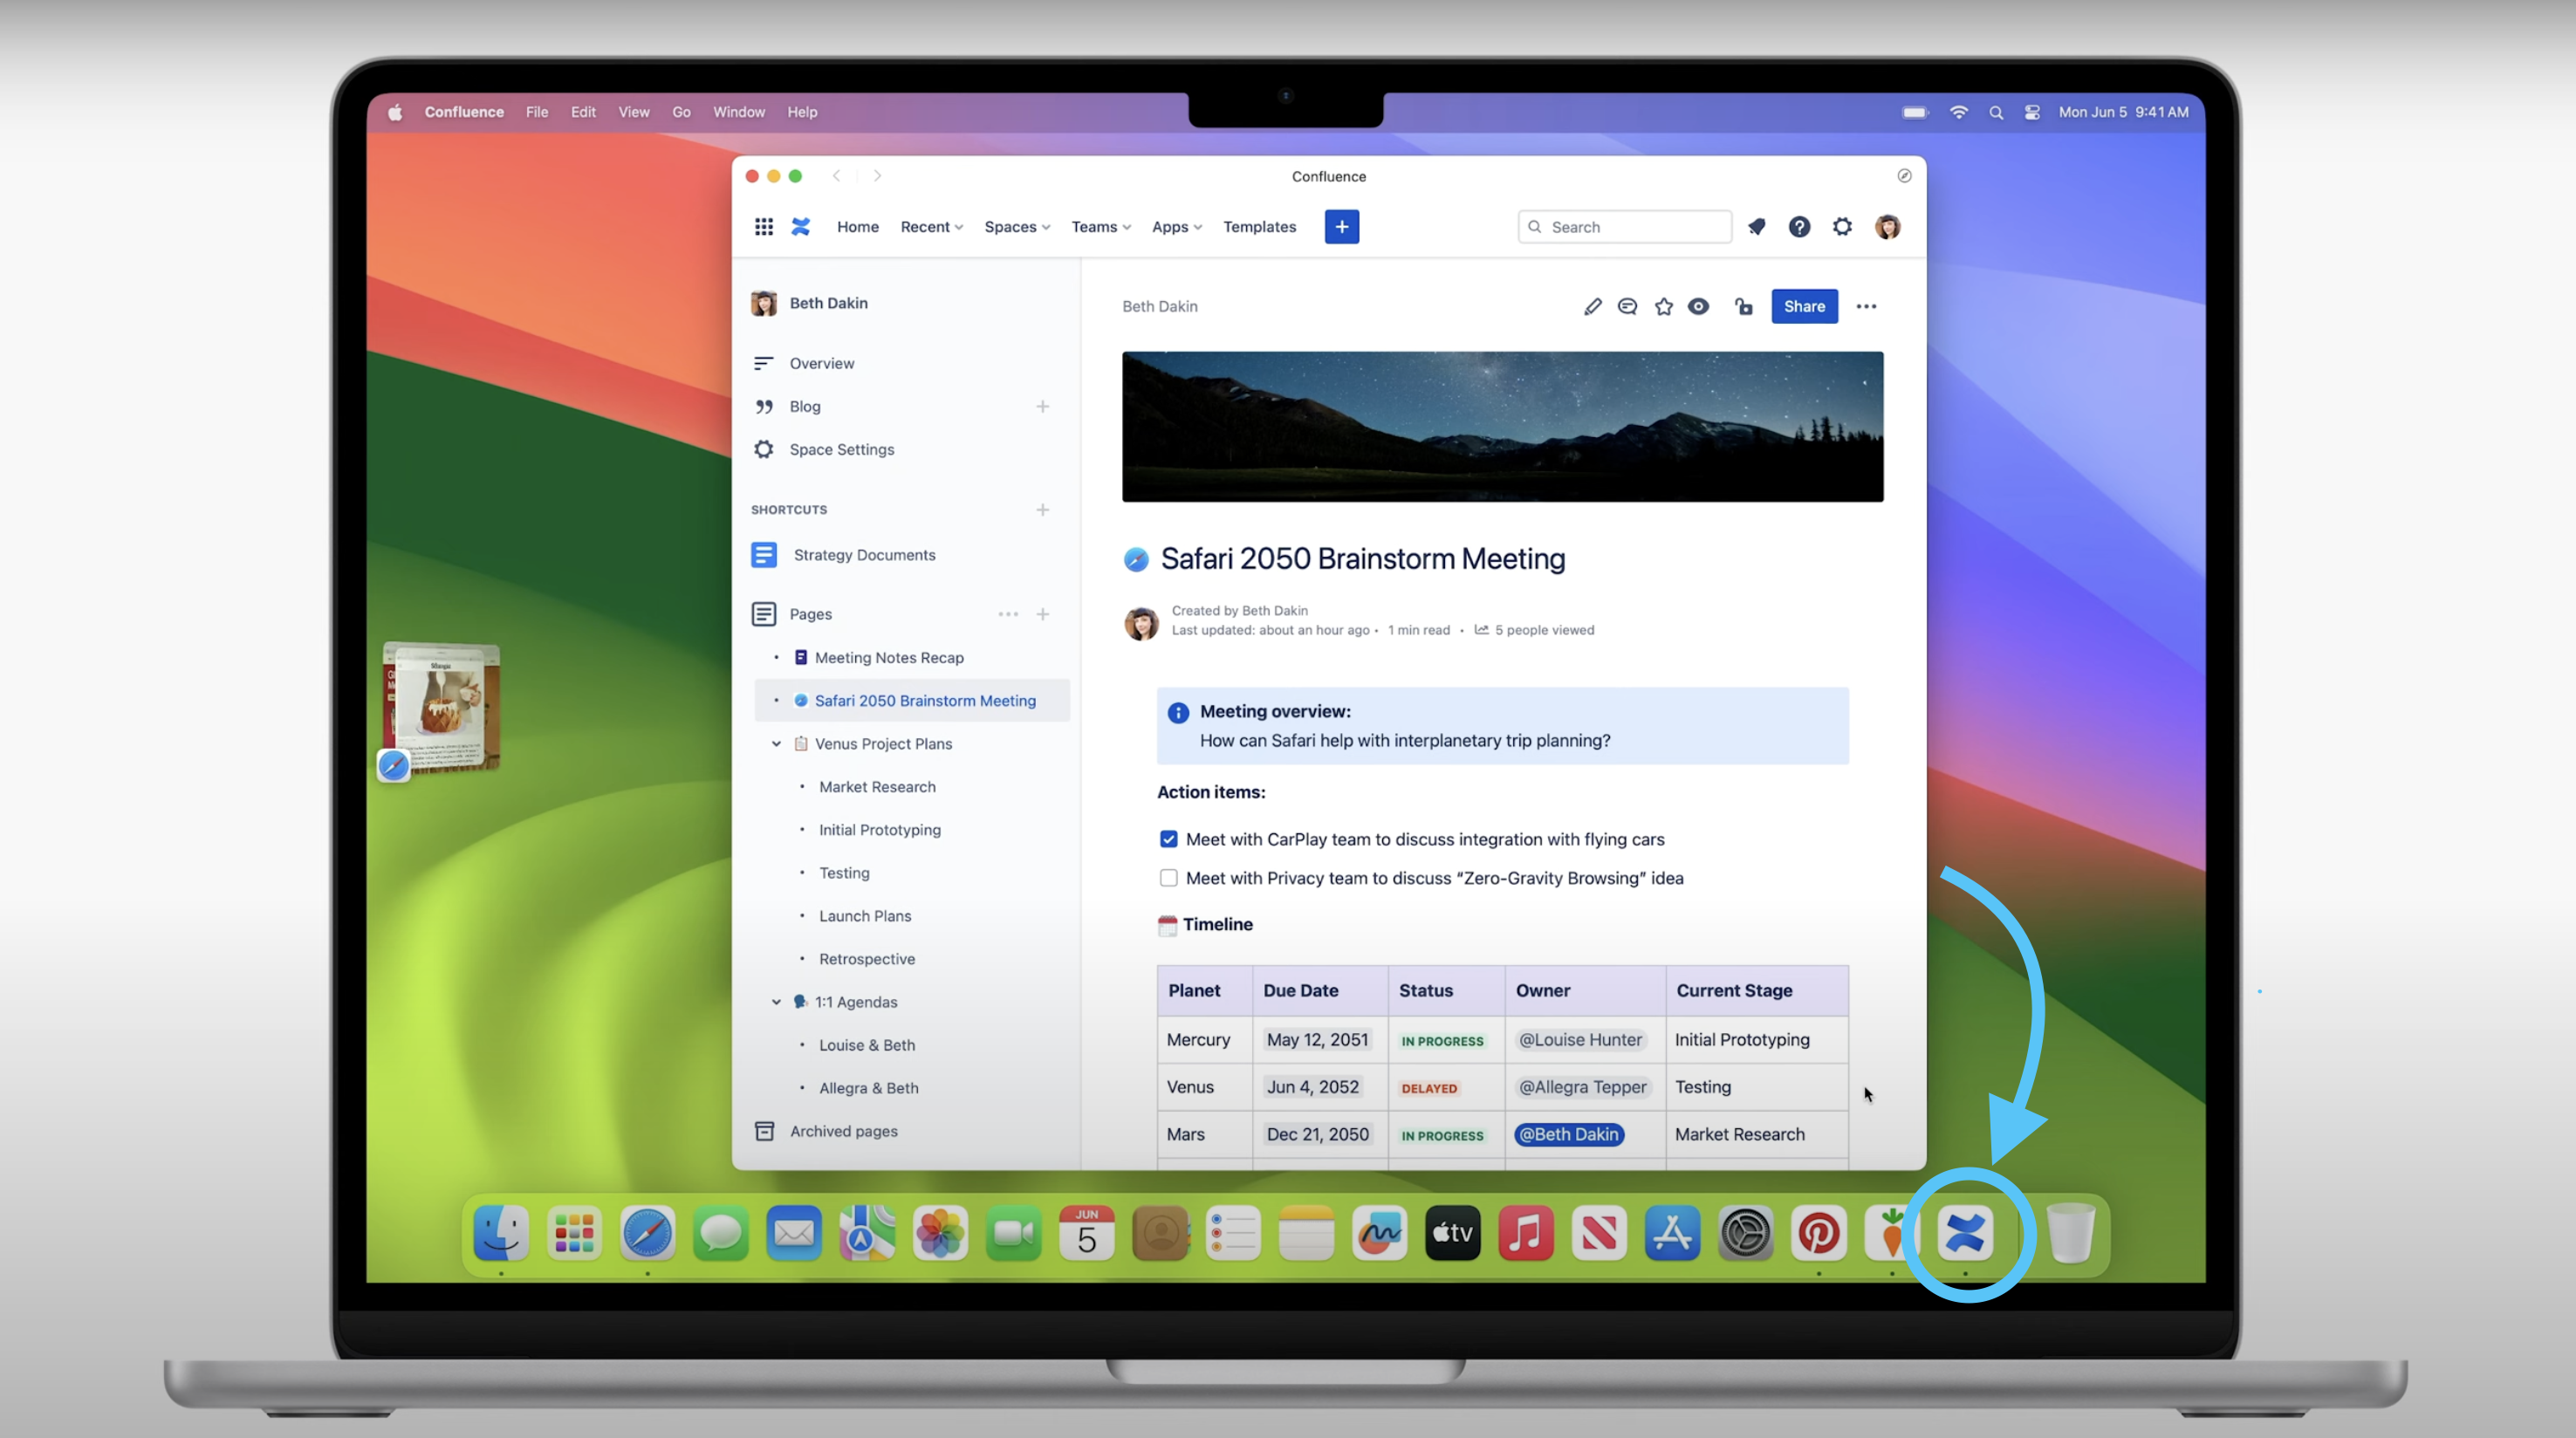Select Templates in the top navigation
2576x1438 pixels.
point(1259,227)
